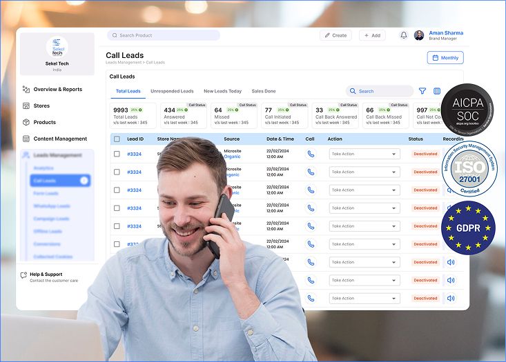Open Take Action dropdown in eighth row

coord(364,280)
